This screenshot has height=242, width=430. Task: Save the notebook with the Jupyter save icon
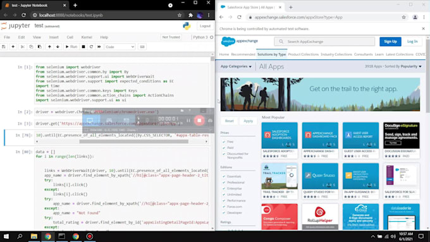point(4,47)
